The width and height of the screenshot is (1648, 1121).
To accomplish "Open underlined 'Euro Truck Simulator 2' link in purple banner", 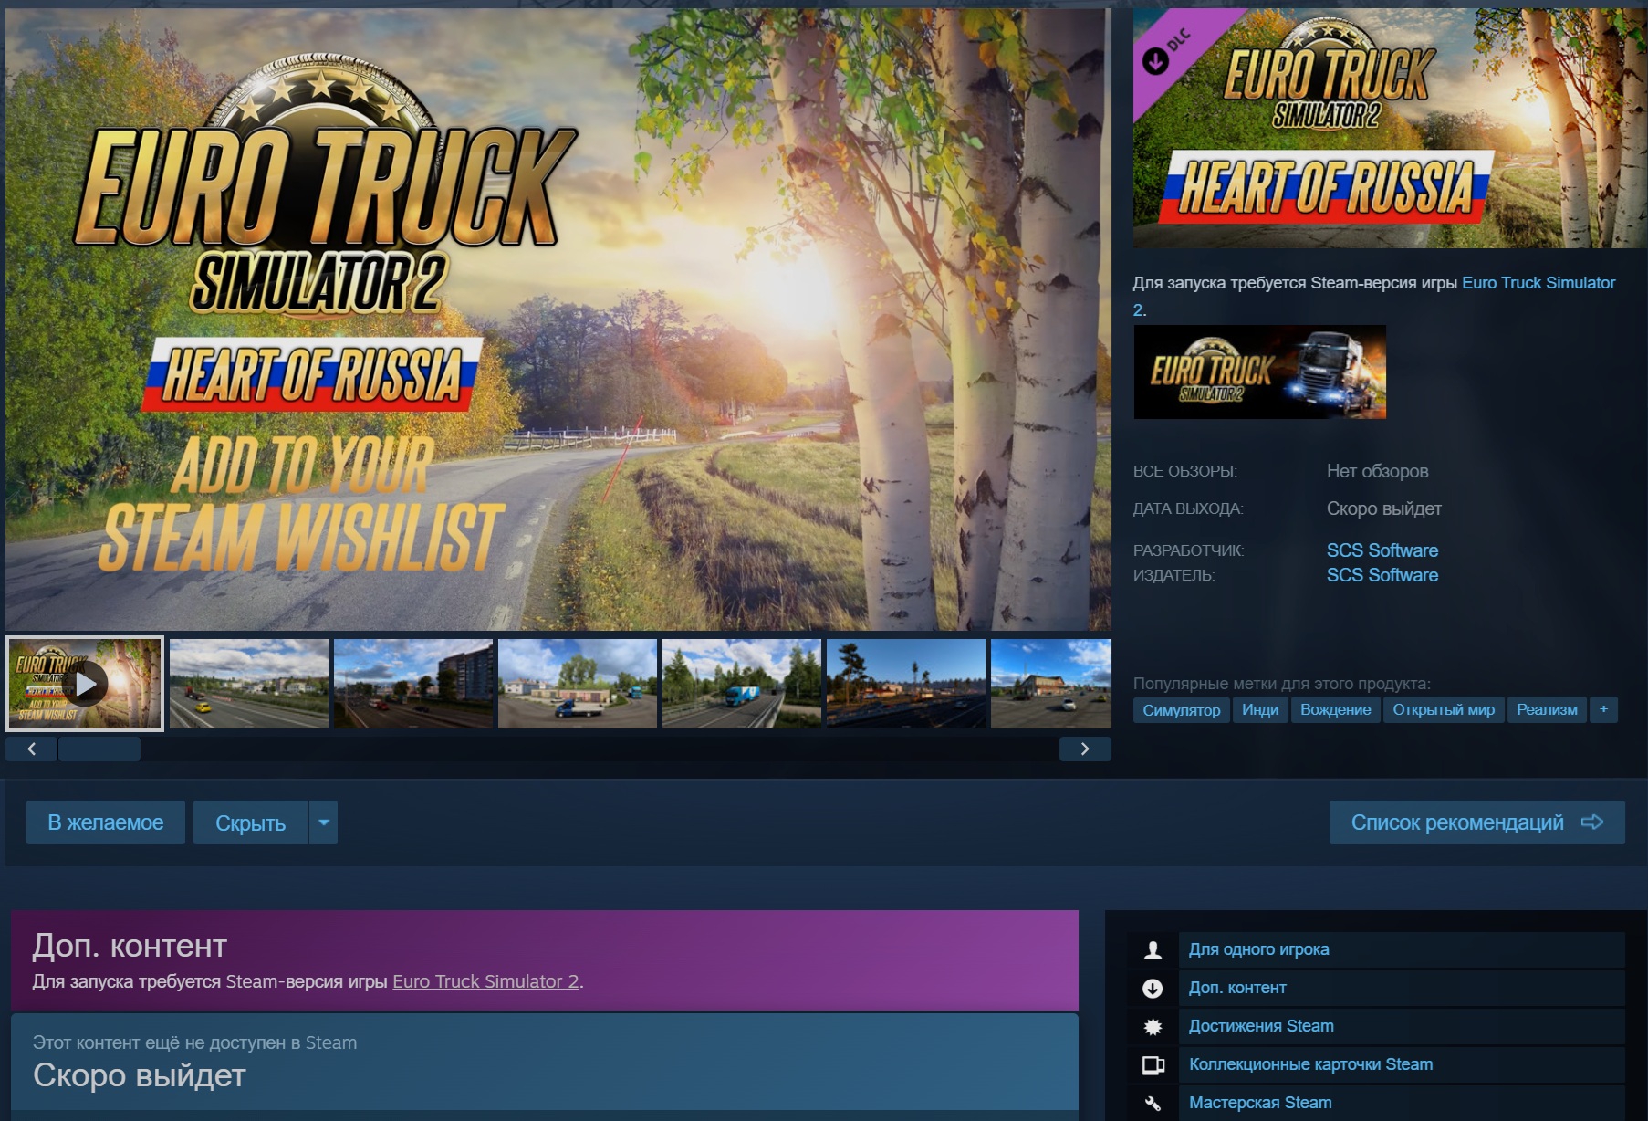I will (485, 981).
